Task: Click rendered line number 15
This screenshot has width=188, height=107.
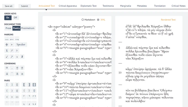Action: click(120, 98)
